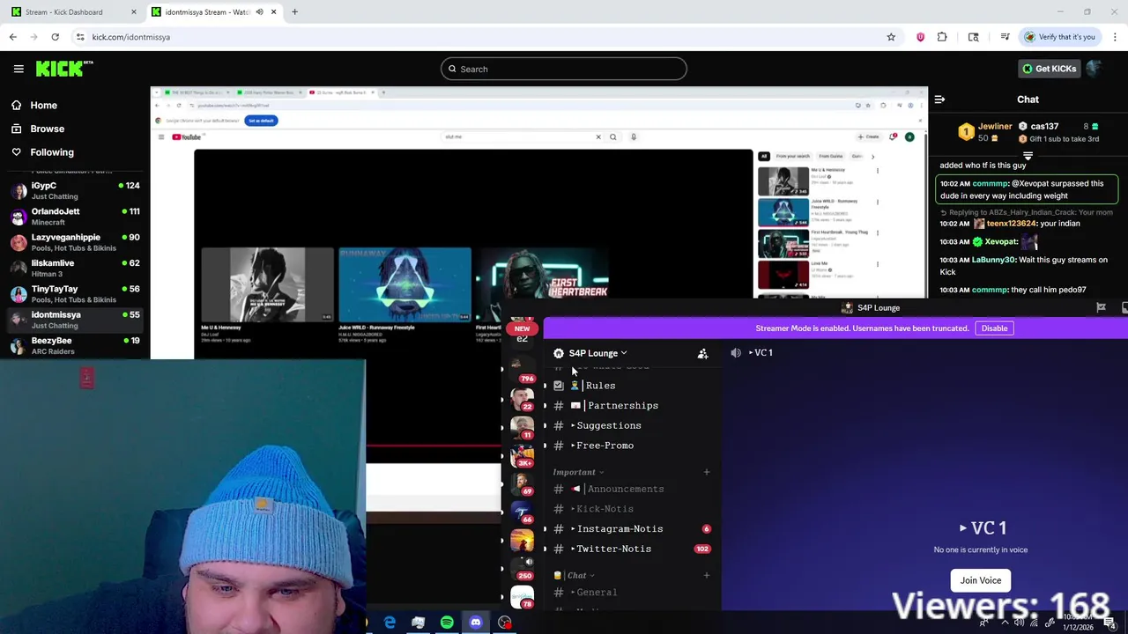Clear the YouTube search box X
1128x634 pixels.
[597, 136]
